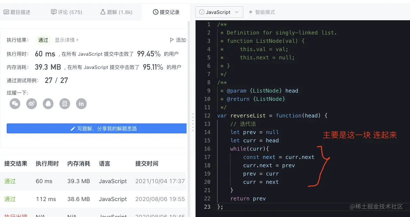Click the 2020/08/06 19:55 submission time
Image resolution: width=410 pixels, height=217 pixels.
coord(160,199)
